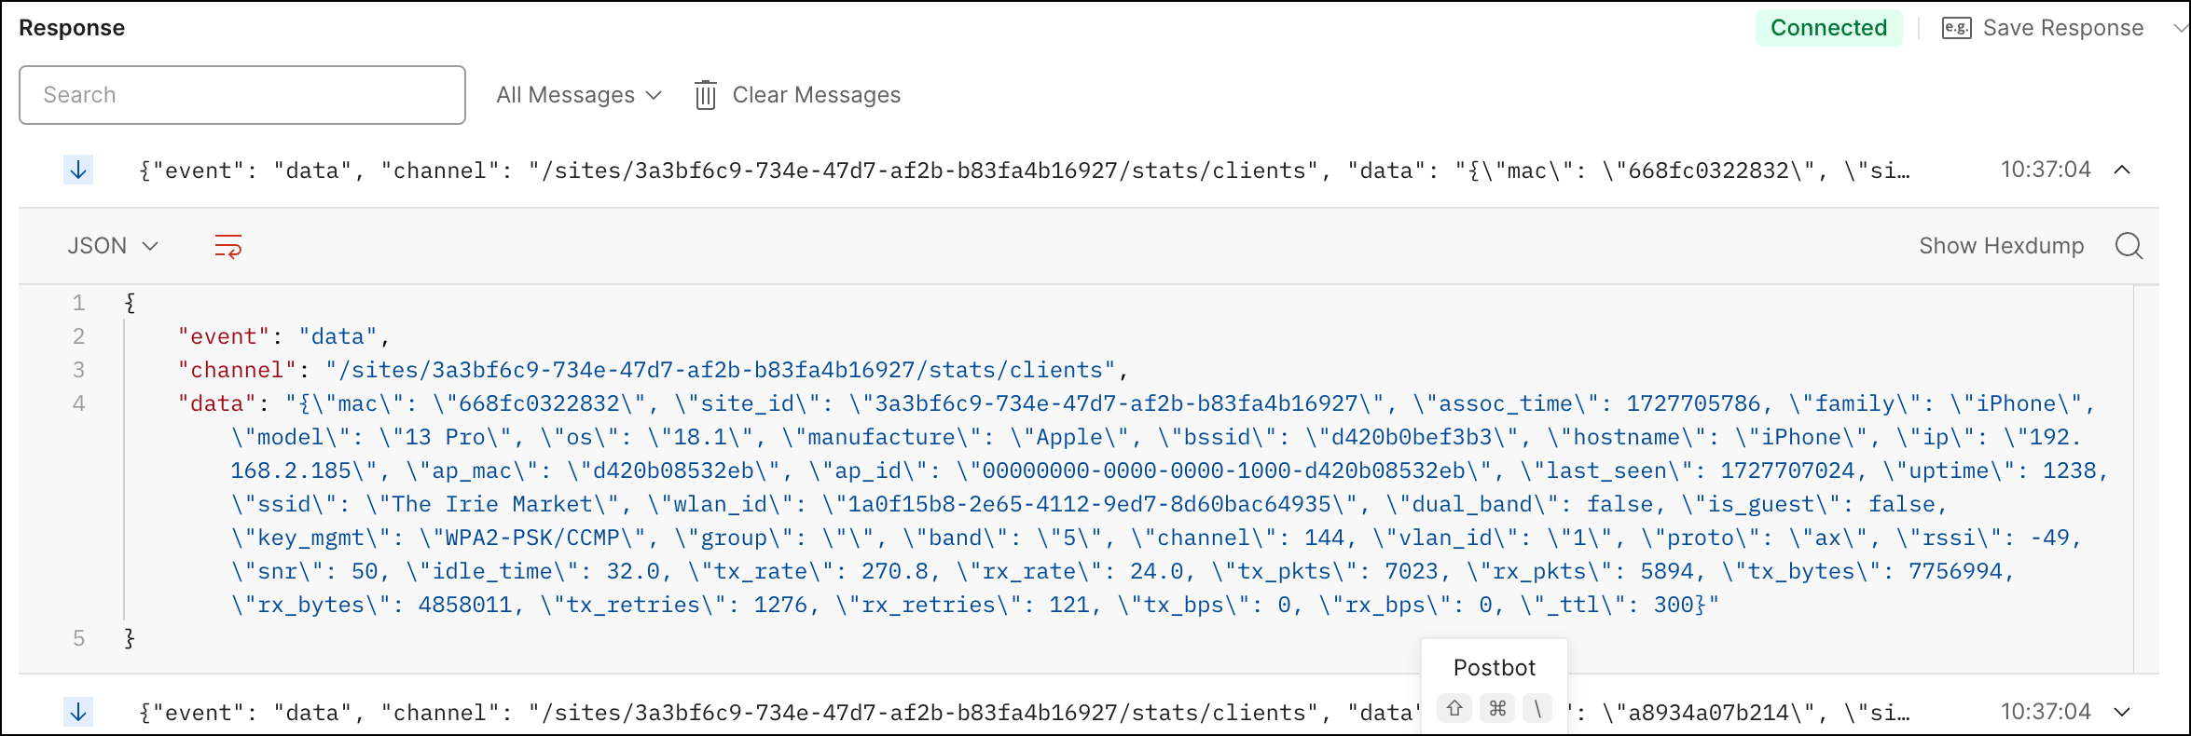Open the JSON format dropdown
This screenshot has width=2191, height=736.
(x=112, y=246)
